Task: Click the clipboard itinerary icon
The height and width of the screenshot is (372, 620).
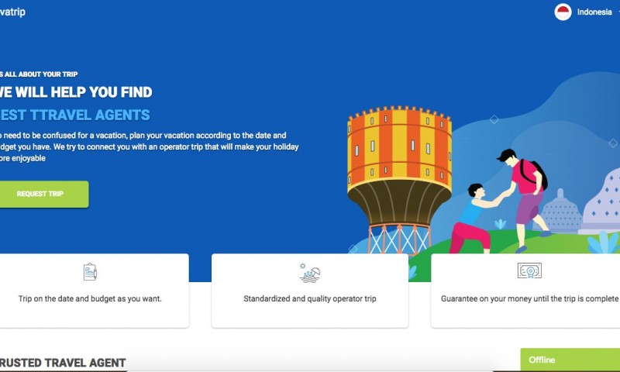Action: [90, 272]
